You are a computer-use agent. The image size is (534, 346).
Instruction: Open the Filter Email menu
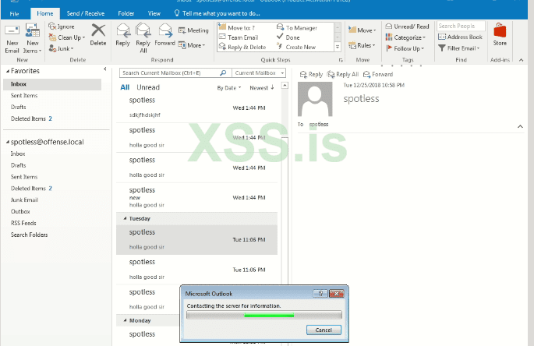[458, 48]
